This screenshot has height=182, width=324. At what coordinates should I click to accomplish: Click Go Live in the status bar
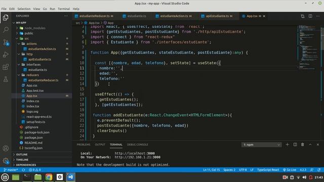(290, 170)
